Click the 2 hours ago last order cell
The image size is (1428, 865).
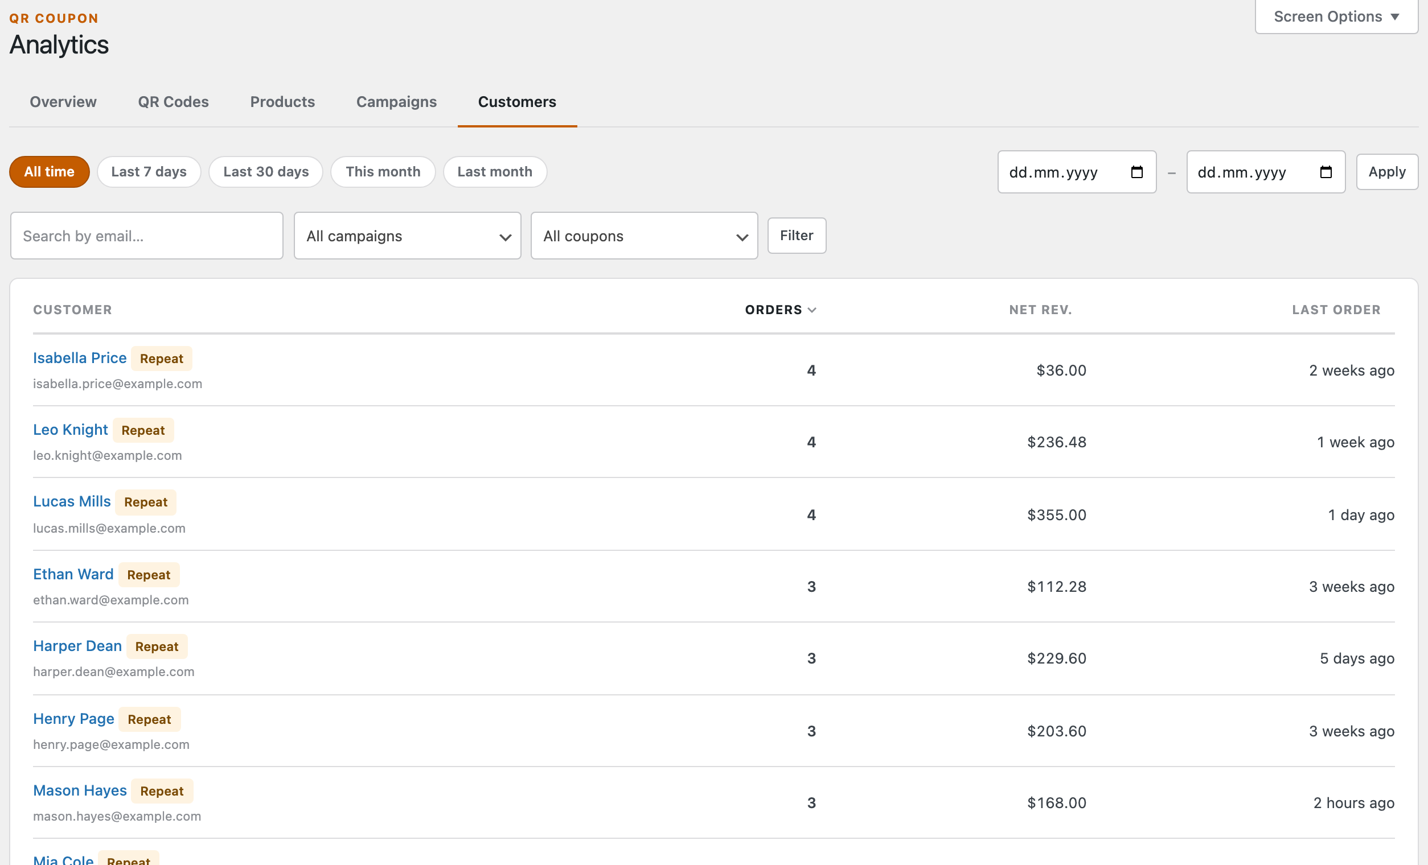click(1354, 804)
